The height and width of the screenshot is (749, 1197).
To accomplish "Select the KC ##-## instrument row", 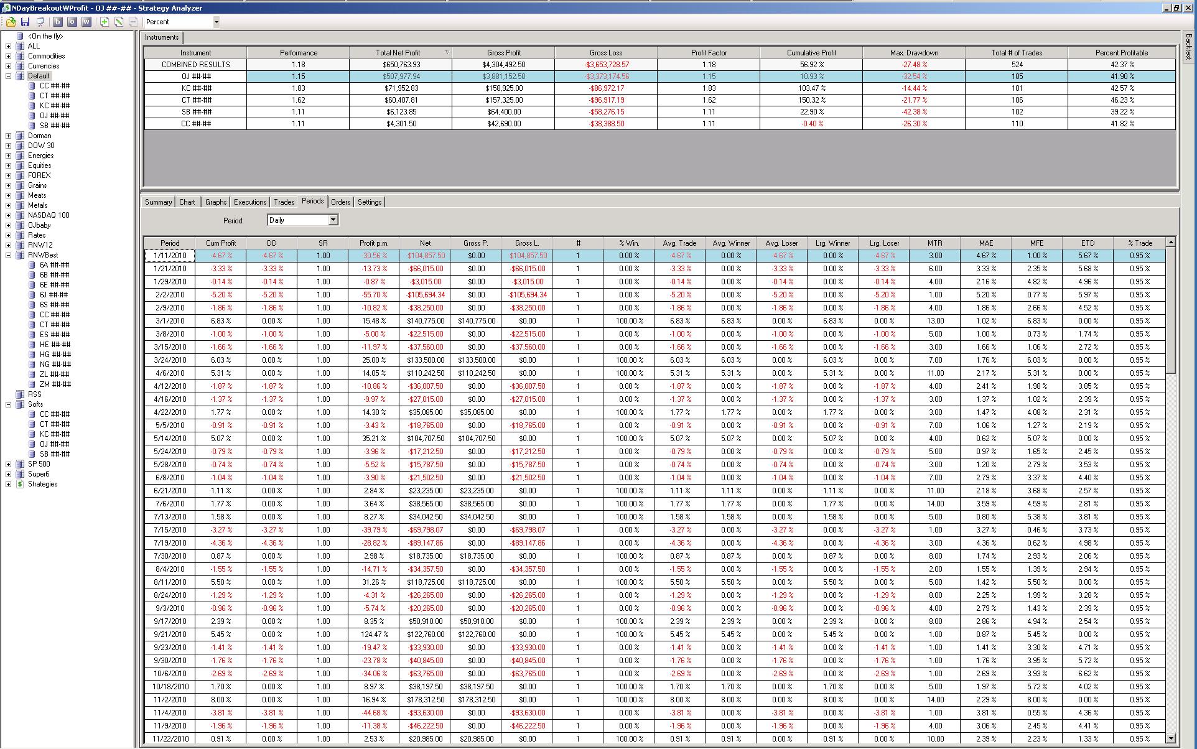I will click(195, 88).
